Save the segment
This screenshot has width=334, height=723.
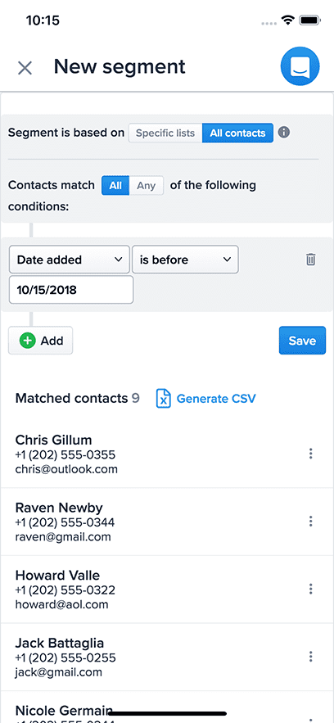coord(302,341)
